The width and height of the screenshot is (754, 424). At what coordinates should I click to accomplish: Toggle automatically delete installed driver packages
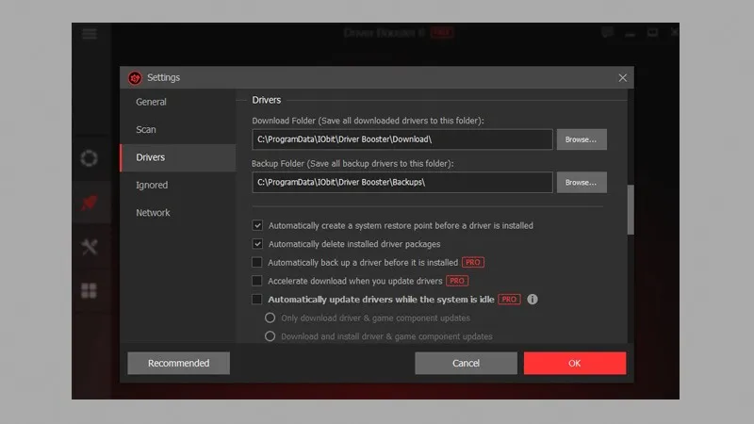257,244
